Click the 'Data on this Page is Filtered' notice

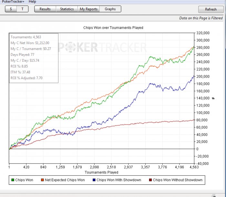(201, 18)
